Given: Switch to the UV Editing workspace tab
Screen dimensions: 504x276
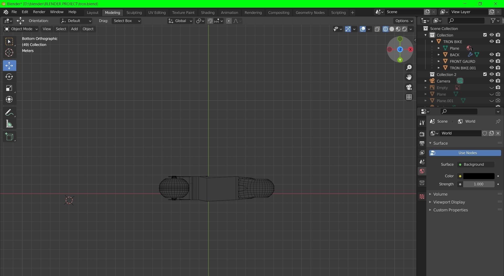Looking at the screenshot, I should [x=157, y=13].
